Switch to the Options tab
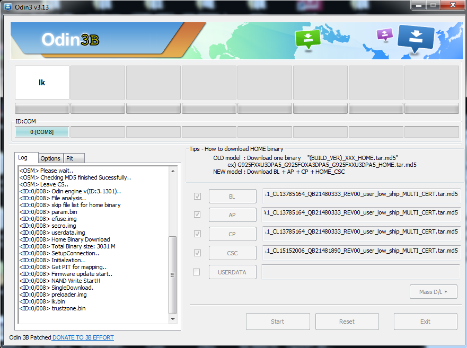This screenshot has height=348, width=467. [x=50, y=158]
